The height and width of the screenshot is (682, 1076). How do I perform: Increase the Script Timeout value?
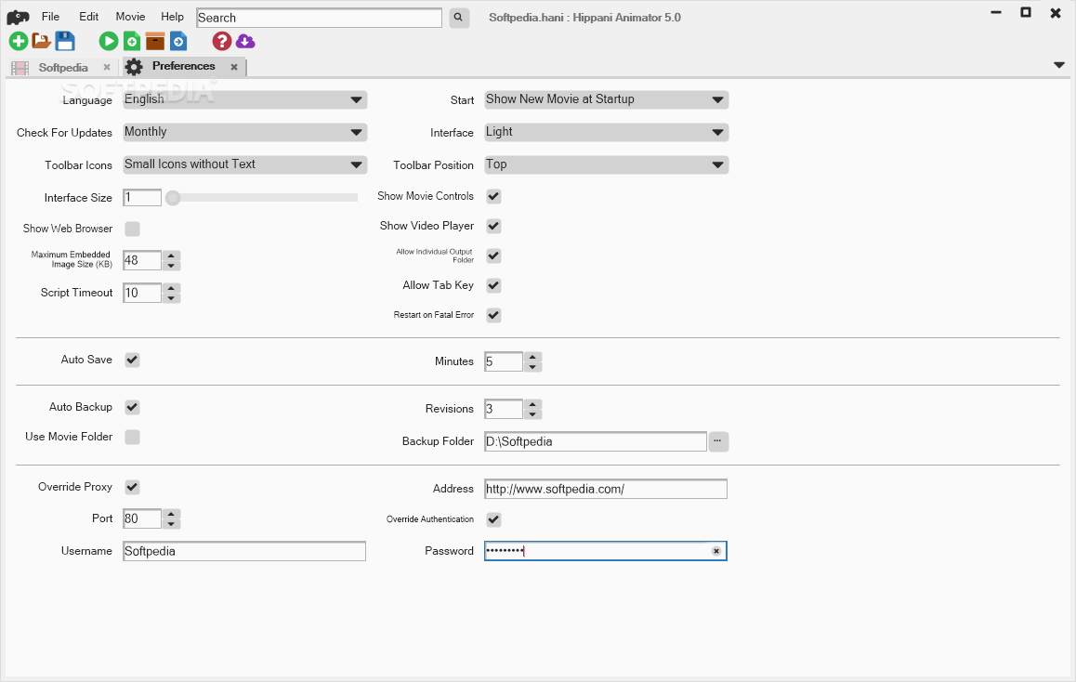172,288
